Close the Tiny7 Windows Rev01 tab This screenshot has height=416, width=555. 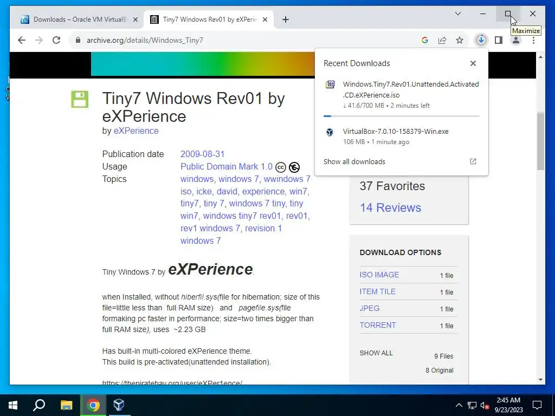click(264, 20)
